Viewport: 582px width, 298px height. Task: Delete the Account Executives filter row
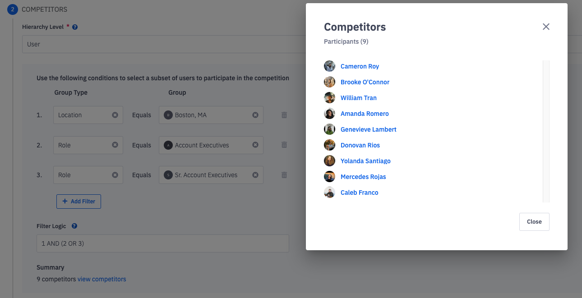pyautogui.click(x=284, y=145)
